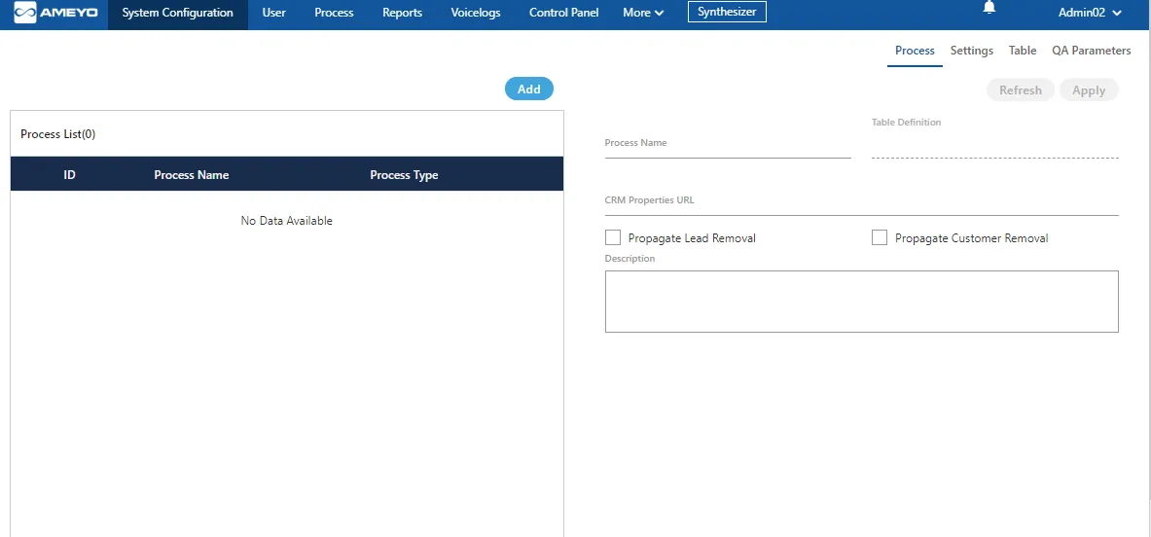Focus the Process Name field
The height and width of the screenshot is (537, 1151).
728,147
